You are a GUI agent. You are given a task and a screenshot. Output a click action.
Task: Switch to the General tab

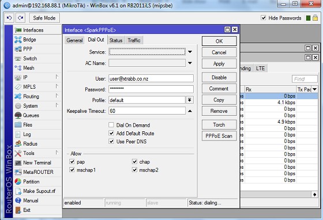click(x=74, y=40)
